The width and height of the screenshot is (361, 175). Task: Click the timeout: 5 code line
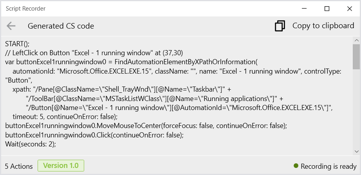pyautogui.click(x=65, y=117)
